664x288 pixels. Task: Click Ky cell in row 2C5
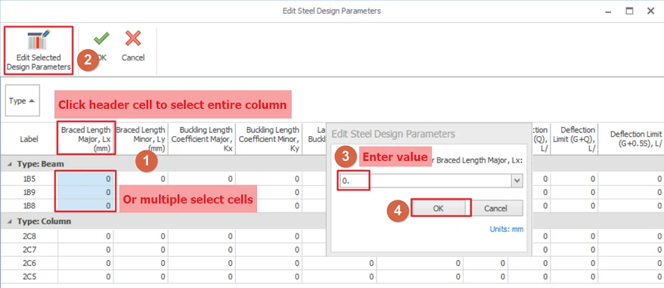click(269, 277)
